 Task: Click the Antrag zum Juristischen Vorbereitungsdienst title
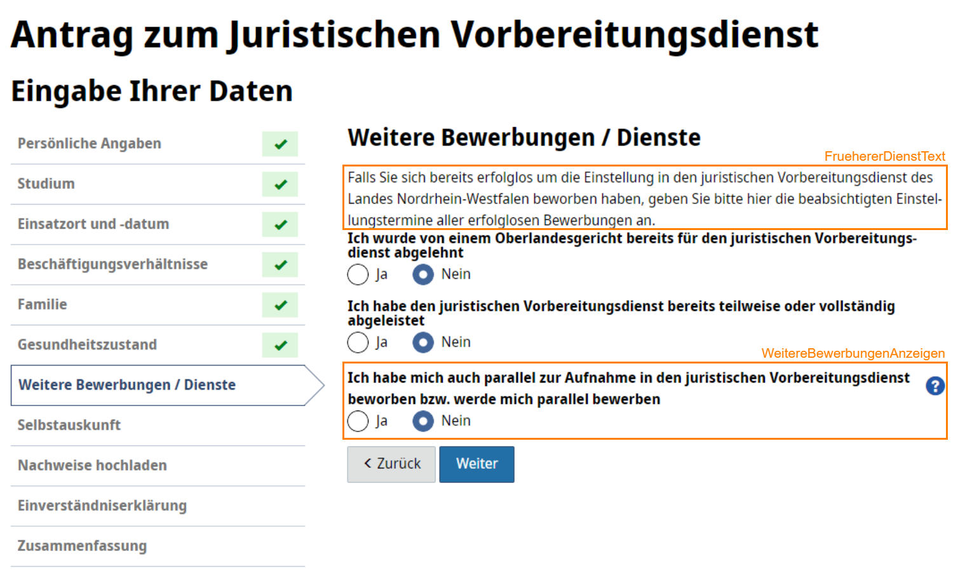click(415, 34)
